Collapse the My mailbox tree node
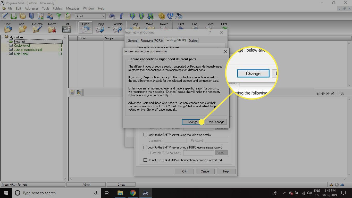 2,37
